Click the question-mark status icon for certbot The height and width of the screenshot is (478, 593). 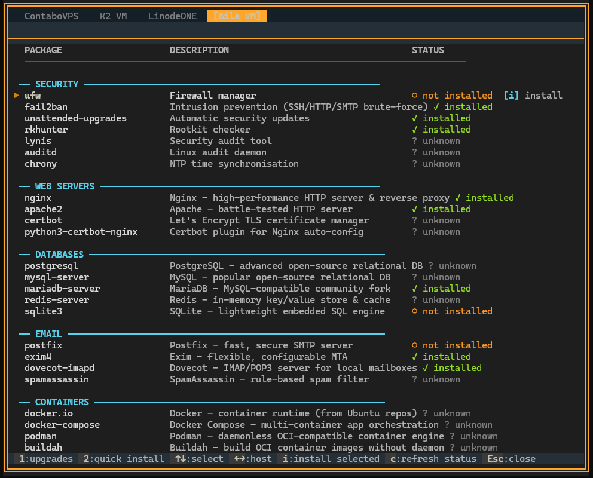click(415, 220)
